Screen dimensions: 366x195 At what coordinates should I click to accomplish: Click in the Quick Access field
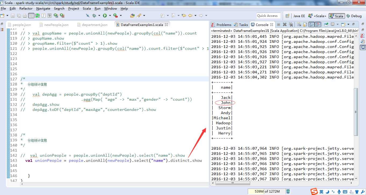(268, 16)
